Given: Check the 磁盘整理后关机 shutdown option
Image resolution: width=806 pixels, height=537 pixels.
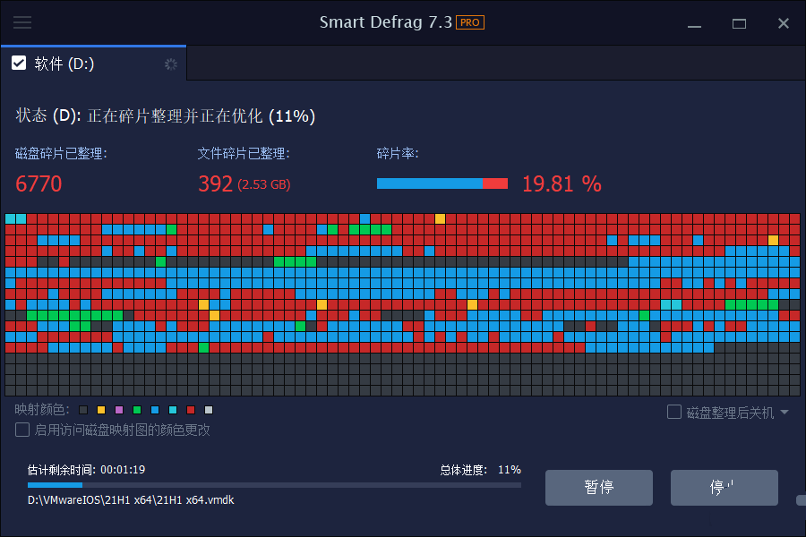Looking at the screenshot, I should click(x=673, y=411).
